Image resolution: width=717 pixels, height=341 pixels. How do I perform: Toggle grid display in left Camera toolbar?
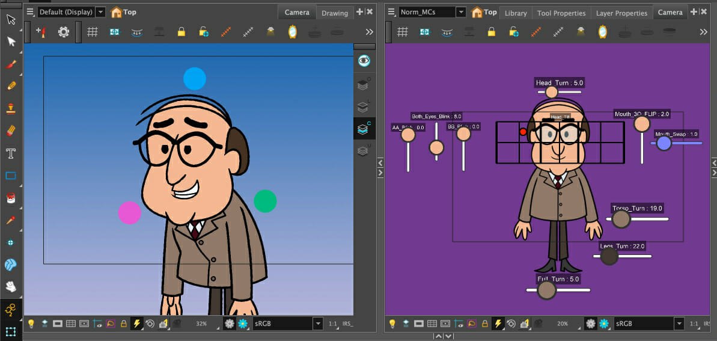click(93, 32)
